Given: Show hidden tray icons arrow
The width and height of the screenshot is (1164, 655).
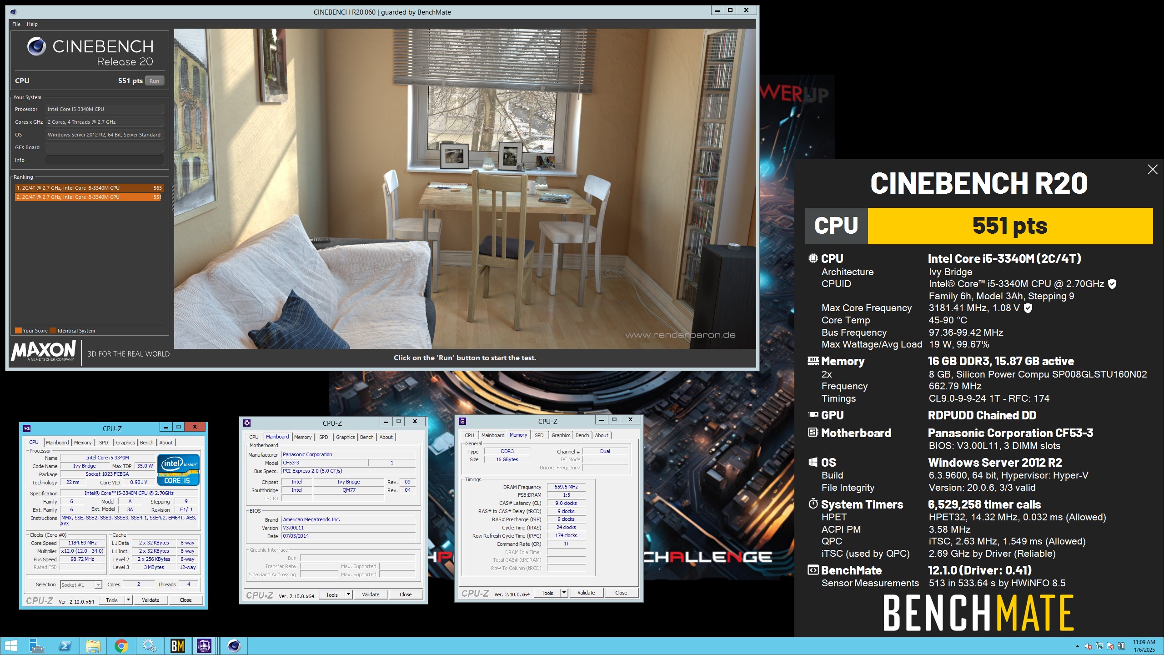Looking at the screenshot, I should click(x=1077, y=646).
